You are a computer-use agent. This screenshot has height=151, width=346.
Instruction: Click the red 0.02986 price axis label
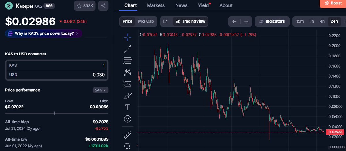tap(335, 132)
